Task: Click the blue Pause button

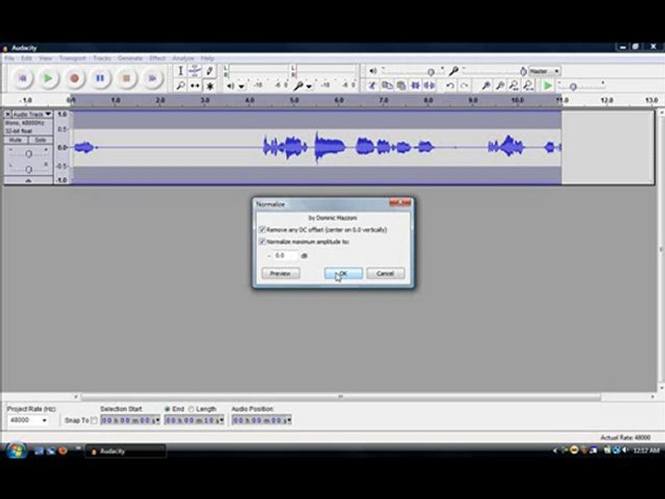Action: tap(100, 78)
